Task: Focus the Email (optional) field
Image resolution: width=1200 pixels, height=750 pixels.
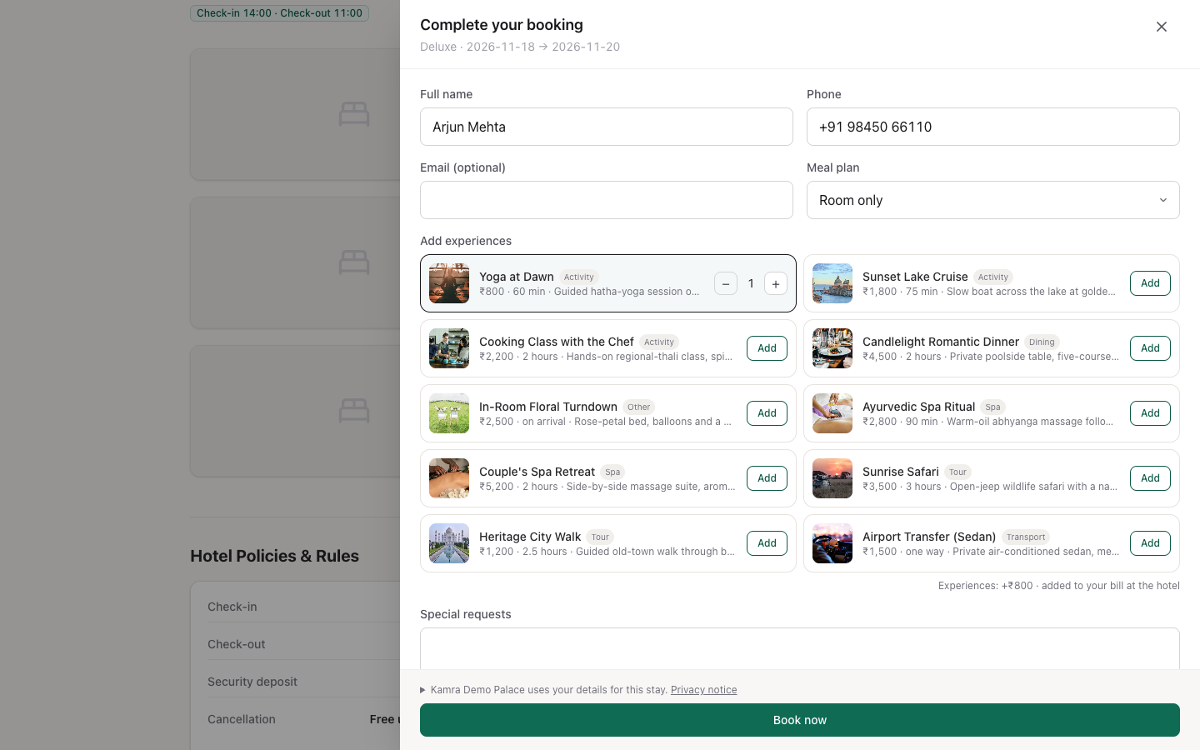Action: (x=607, y=200)
